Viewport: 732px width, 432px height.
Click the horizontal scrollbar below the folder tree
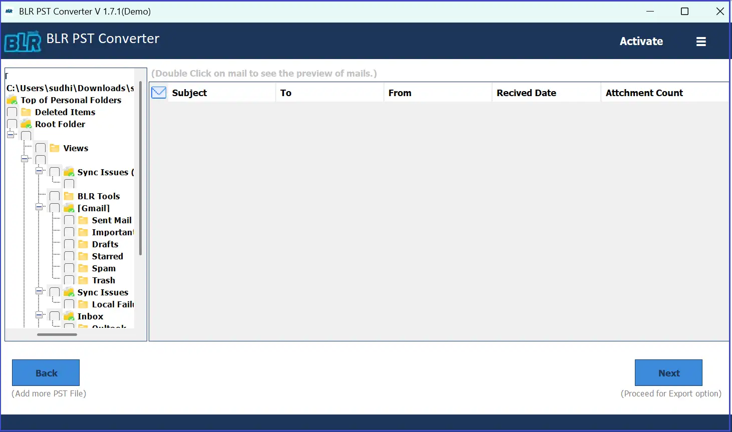tap(57, 334)
